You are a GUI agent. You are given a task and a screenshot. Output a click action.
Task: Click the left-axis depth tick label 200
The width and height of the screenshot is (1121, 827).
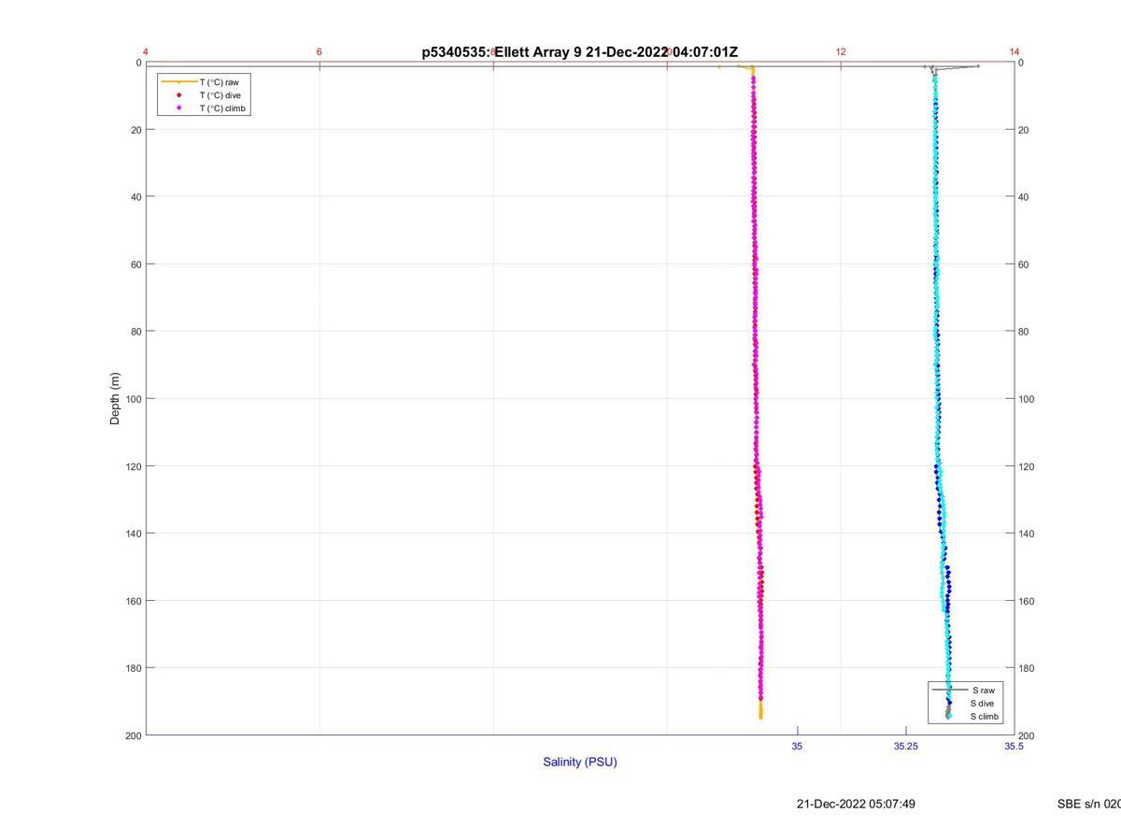[x=133, y=736]
